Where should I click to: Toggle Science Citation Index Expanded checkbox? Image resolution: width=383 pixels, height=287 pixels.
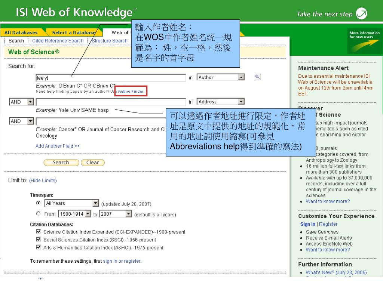point(39,231)
